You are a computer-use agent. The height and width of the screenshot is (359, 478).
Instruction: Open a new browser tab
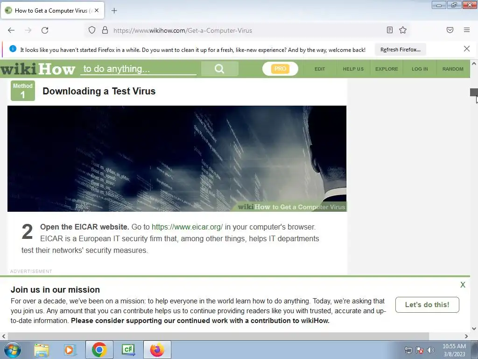pos(114,11)
